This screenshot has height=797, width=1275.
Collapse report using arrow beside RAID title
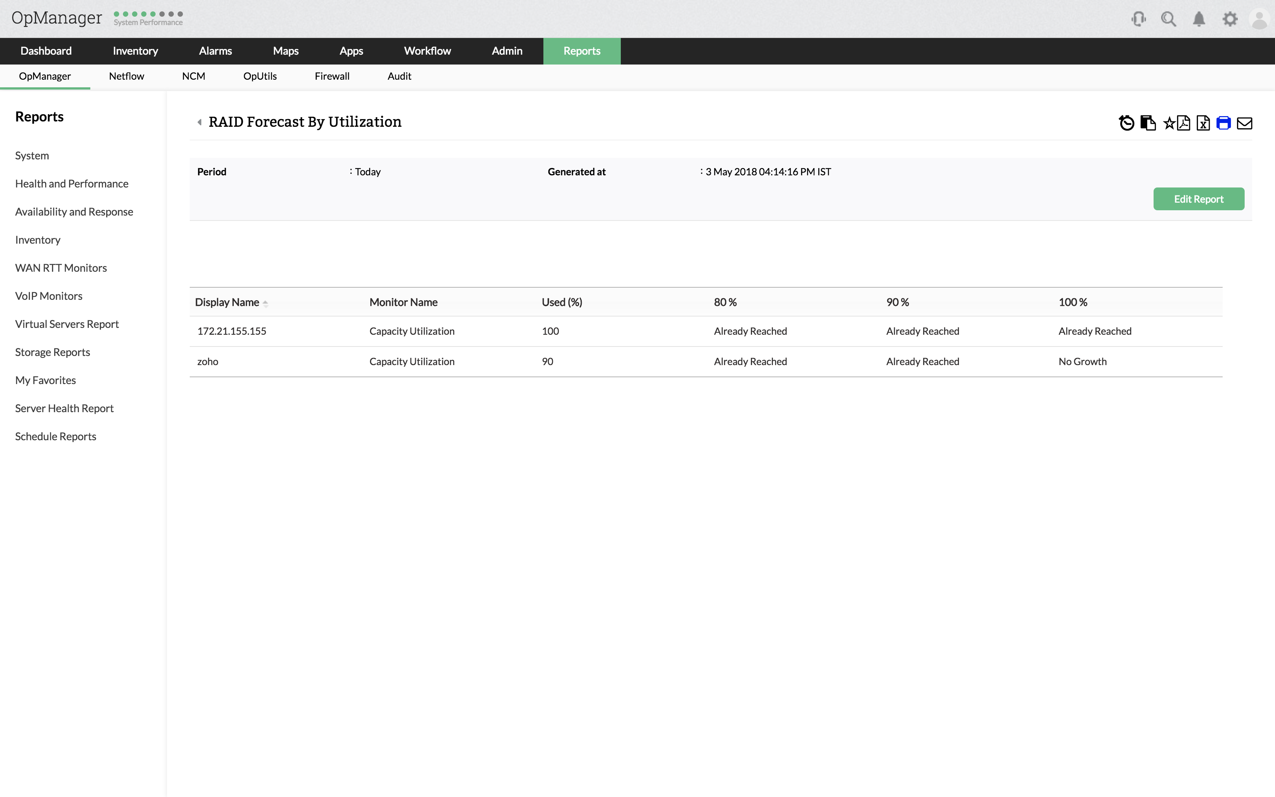(200, 122)
